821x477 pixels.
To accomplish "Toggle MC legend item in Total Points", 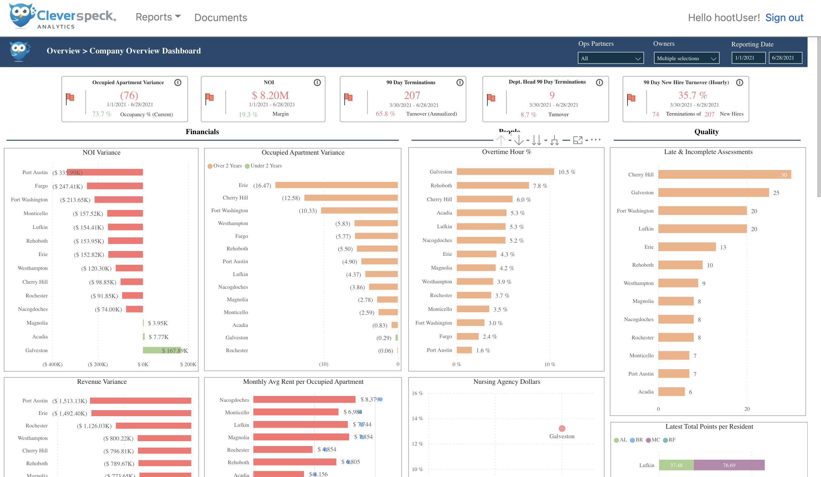I will click(653, 440).
